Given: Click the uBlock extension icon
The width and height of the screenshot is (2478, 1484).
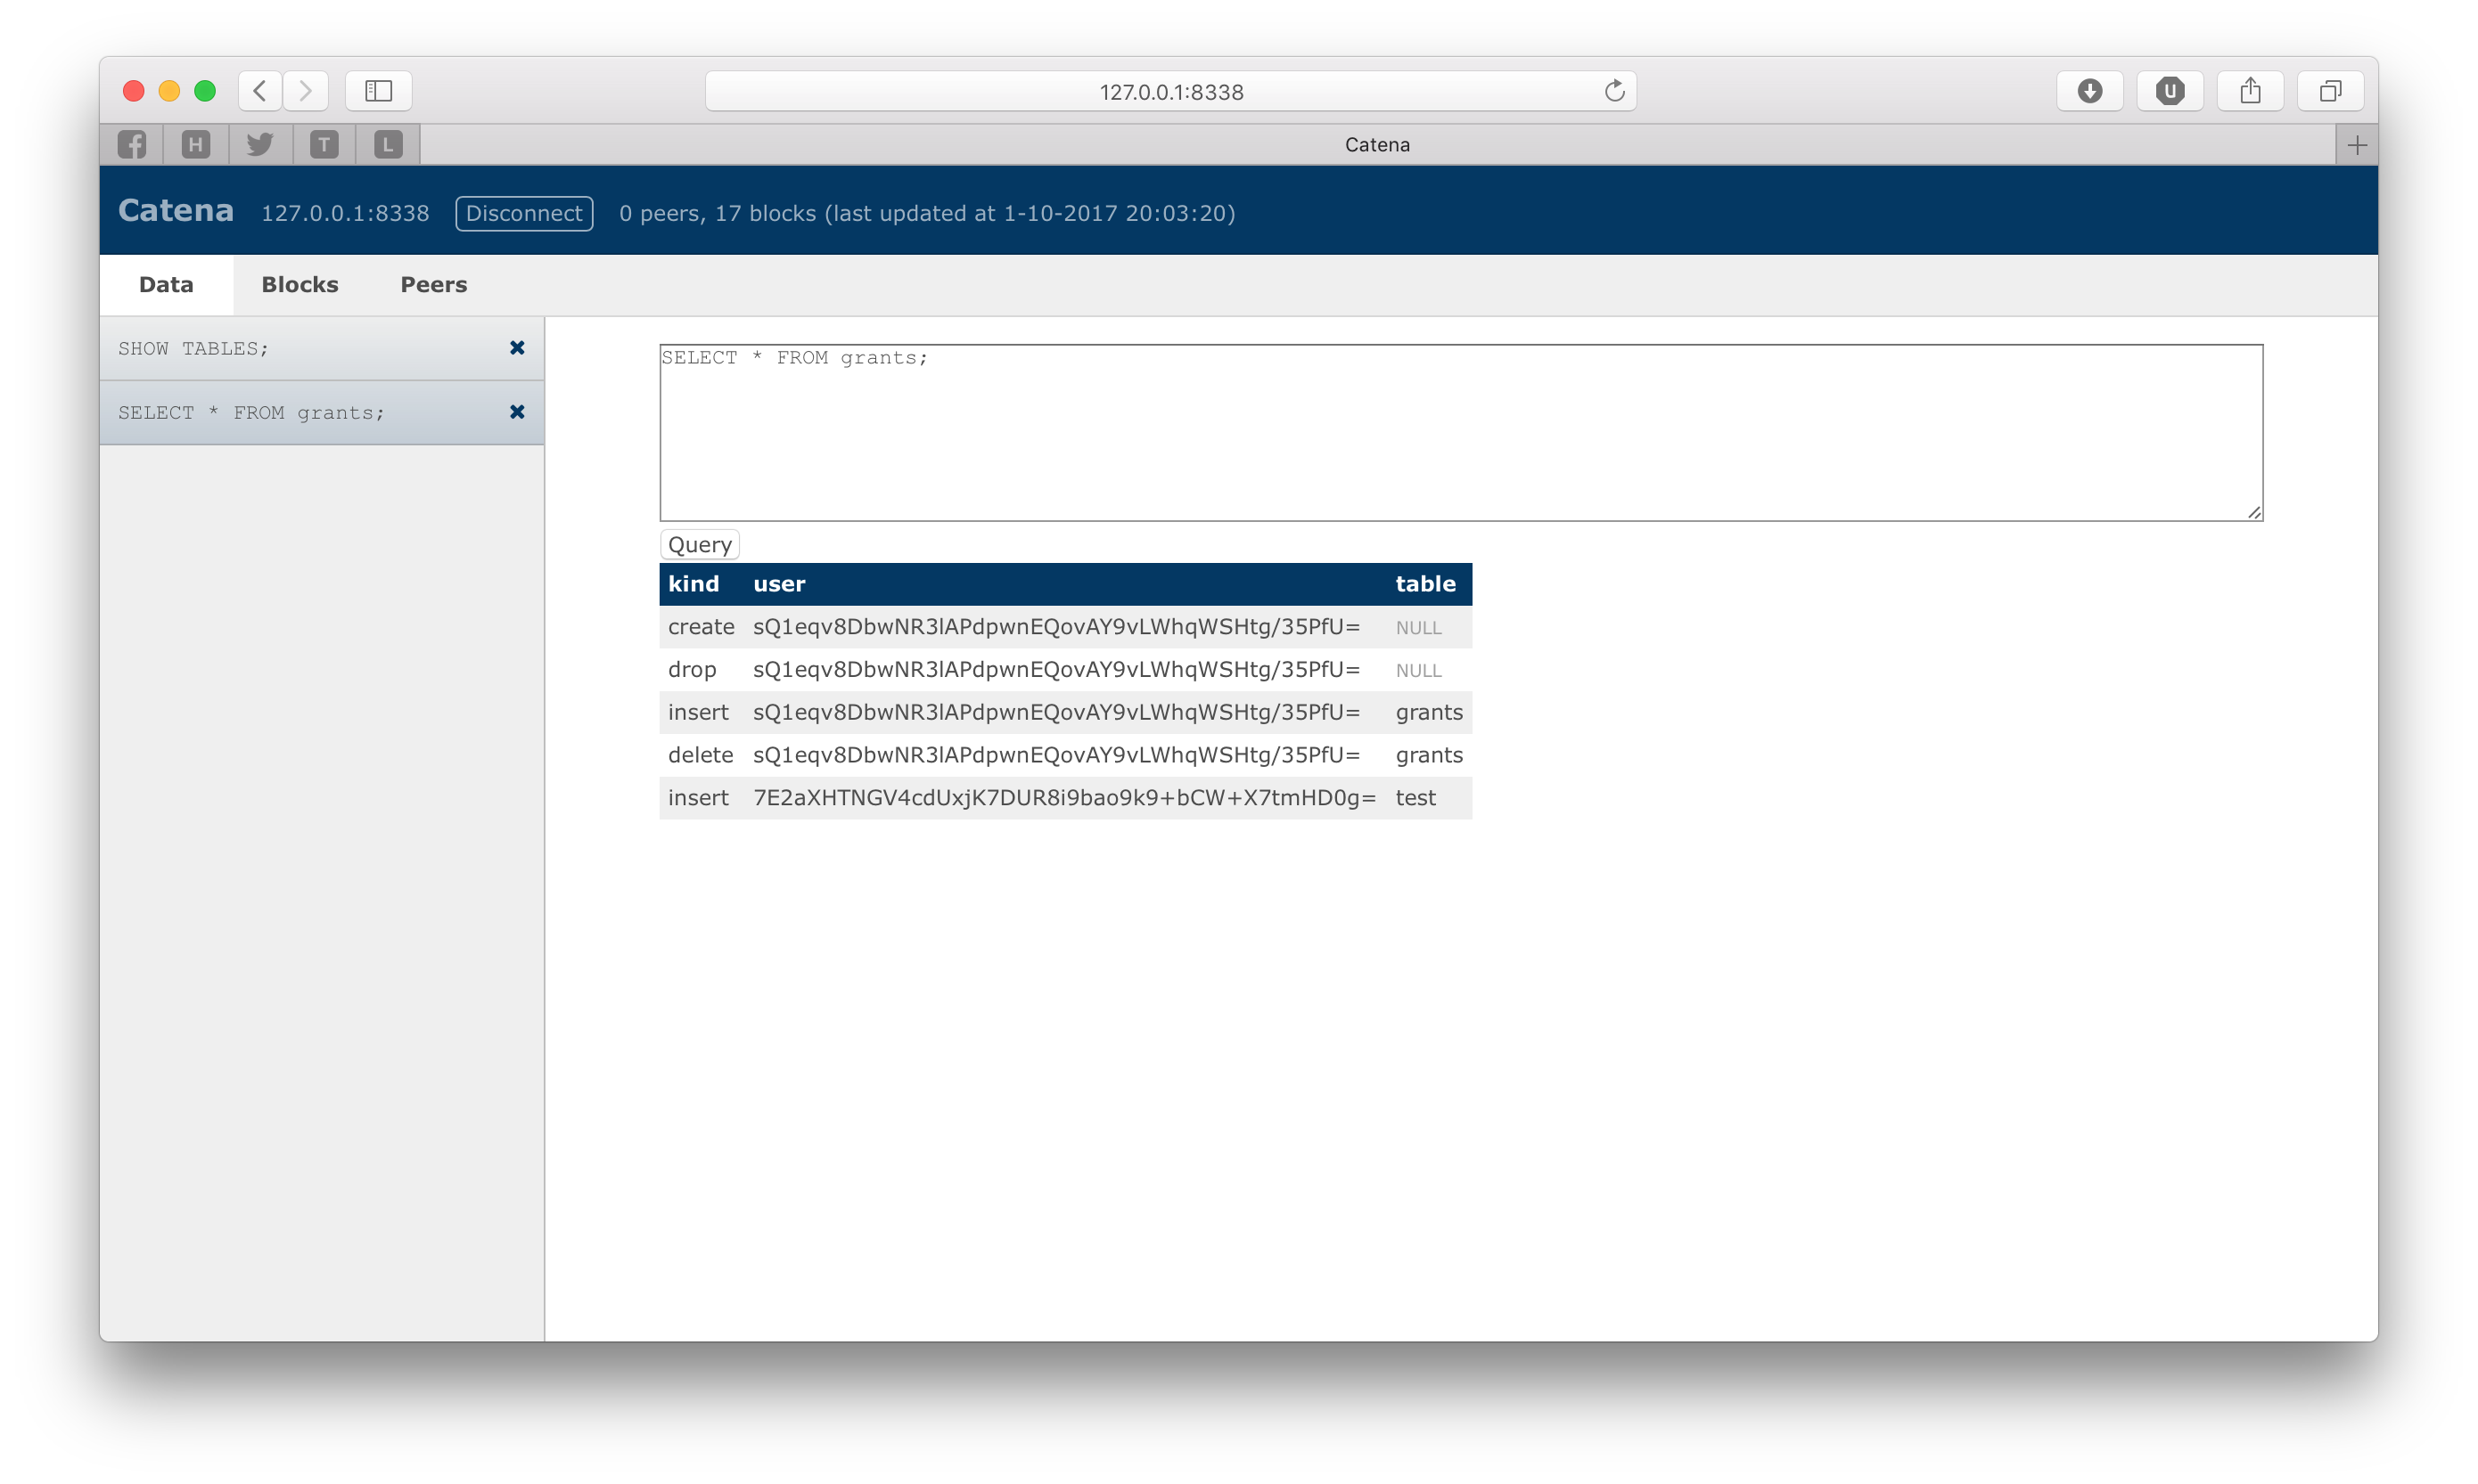Looking at the screenshot, I should [x=2169, y=91].
